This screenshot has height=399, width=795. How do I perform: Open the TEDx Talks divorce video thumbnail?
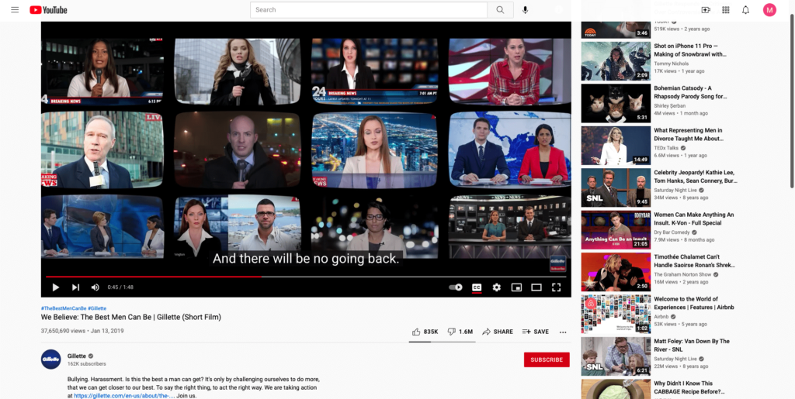point(616,146)
